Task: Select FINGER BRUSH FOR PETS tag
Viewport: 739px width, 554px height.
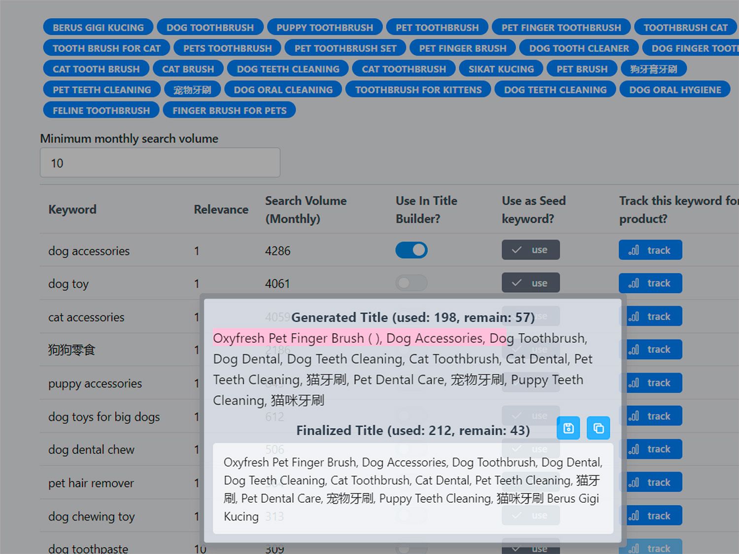Action: pos(230,110)
